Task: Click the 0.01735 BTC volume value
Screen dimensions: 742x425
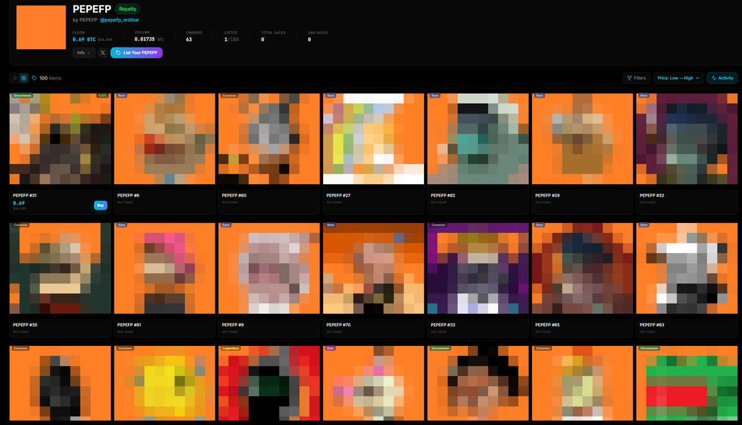Action: 144,39
